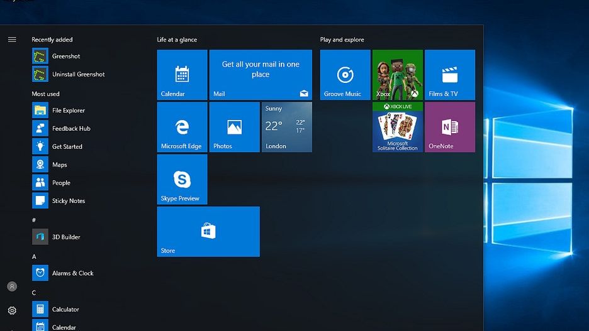Click the 'Most used' heading
Screen dimensions: 589x331
[x=45, y=94]
